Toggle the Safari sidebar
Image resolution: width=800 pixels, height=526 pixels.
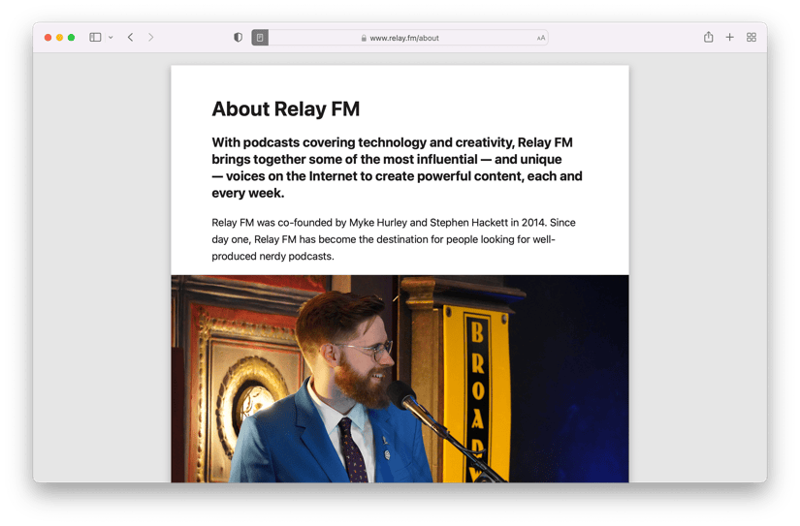pos(95,37)
